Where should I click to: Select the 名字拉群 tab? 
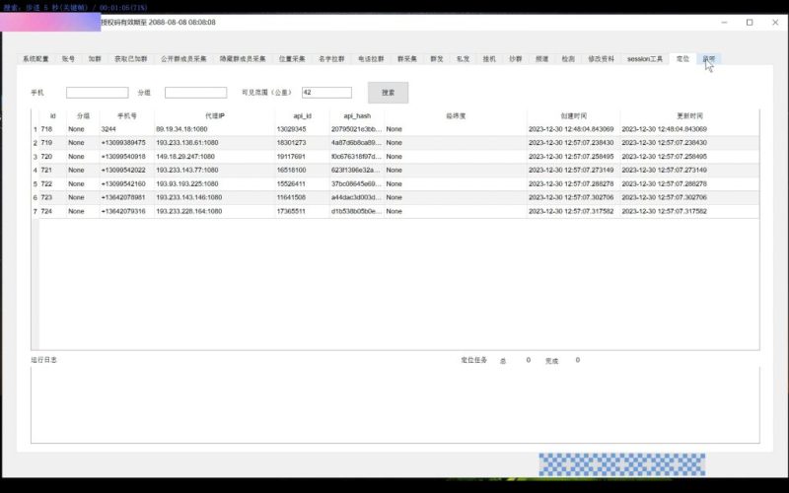(331, 59)
